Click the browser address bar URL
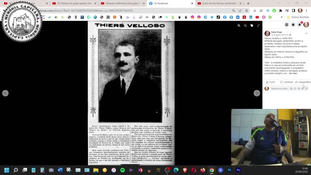The height and width of the screenshot is (175, 311). coord(86,11)
